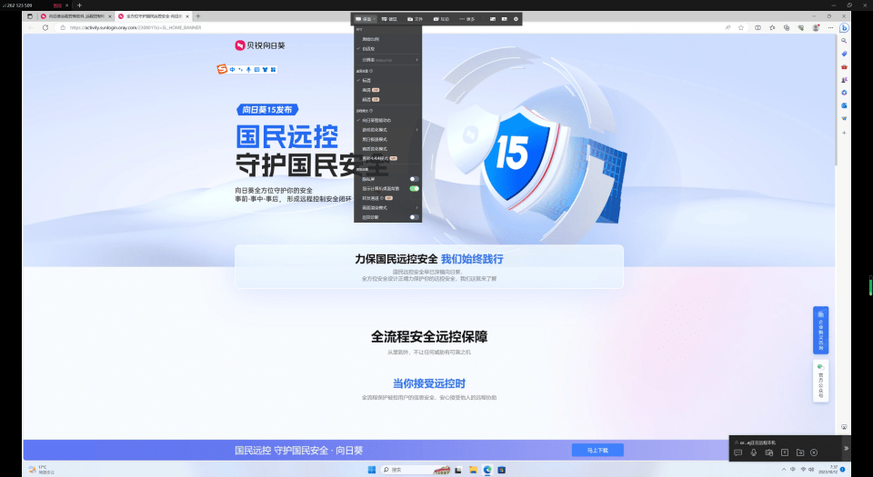Click the 向日葵15发布 badge
The height and width of the screenshot is (477, 873).
coord(267,110)
